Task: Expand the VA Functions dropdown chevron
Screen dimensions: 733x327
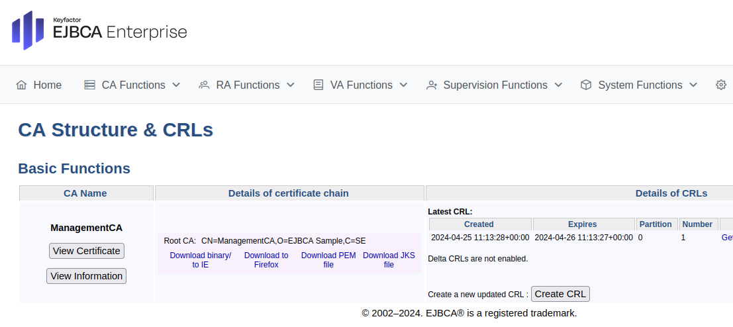Action: 403,85
